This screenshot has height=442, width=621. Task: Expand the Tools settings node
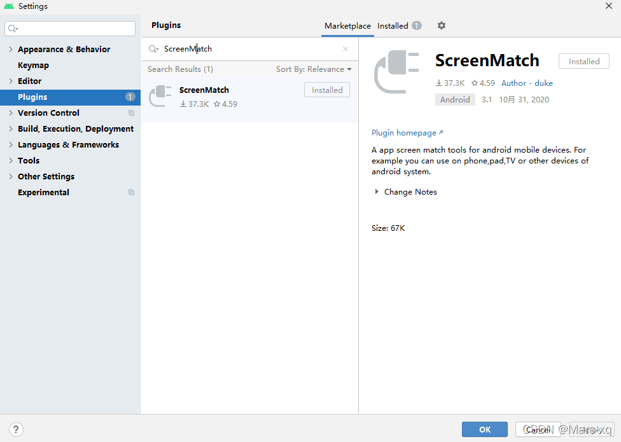click(11, 161)
